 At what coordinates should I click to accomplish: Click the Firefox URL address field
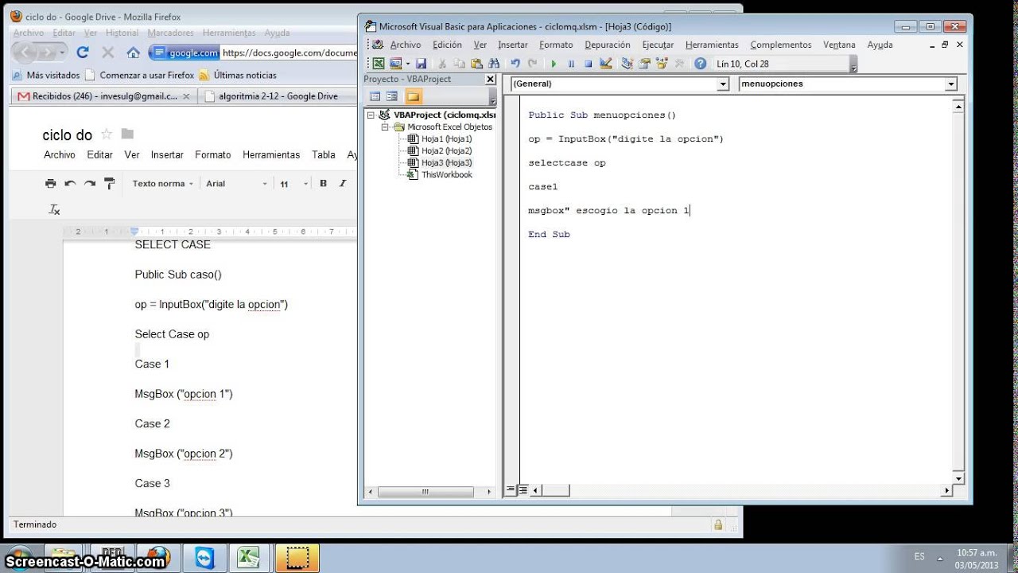(x=289, y=53)
